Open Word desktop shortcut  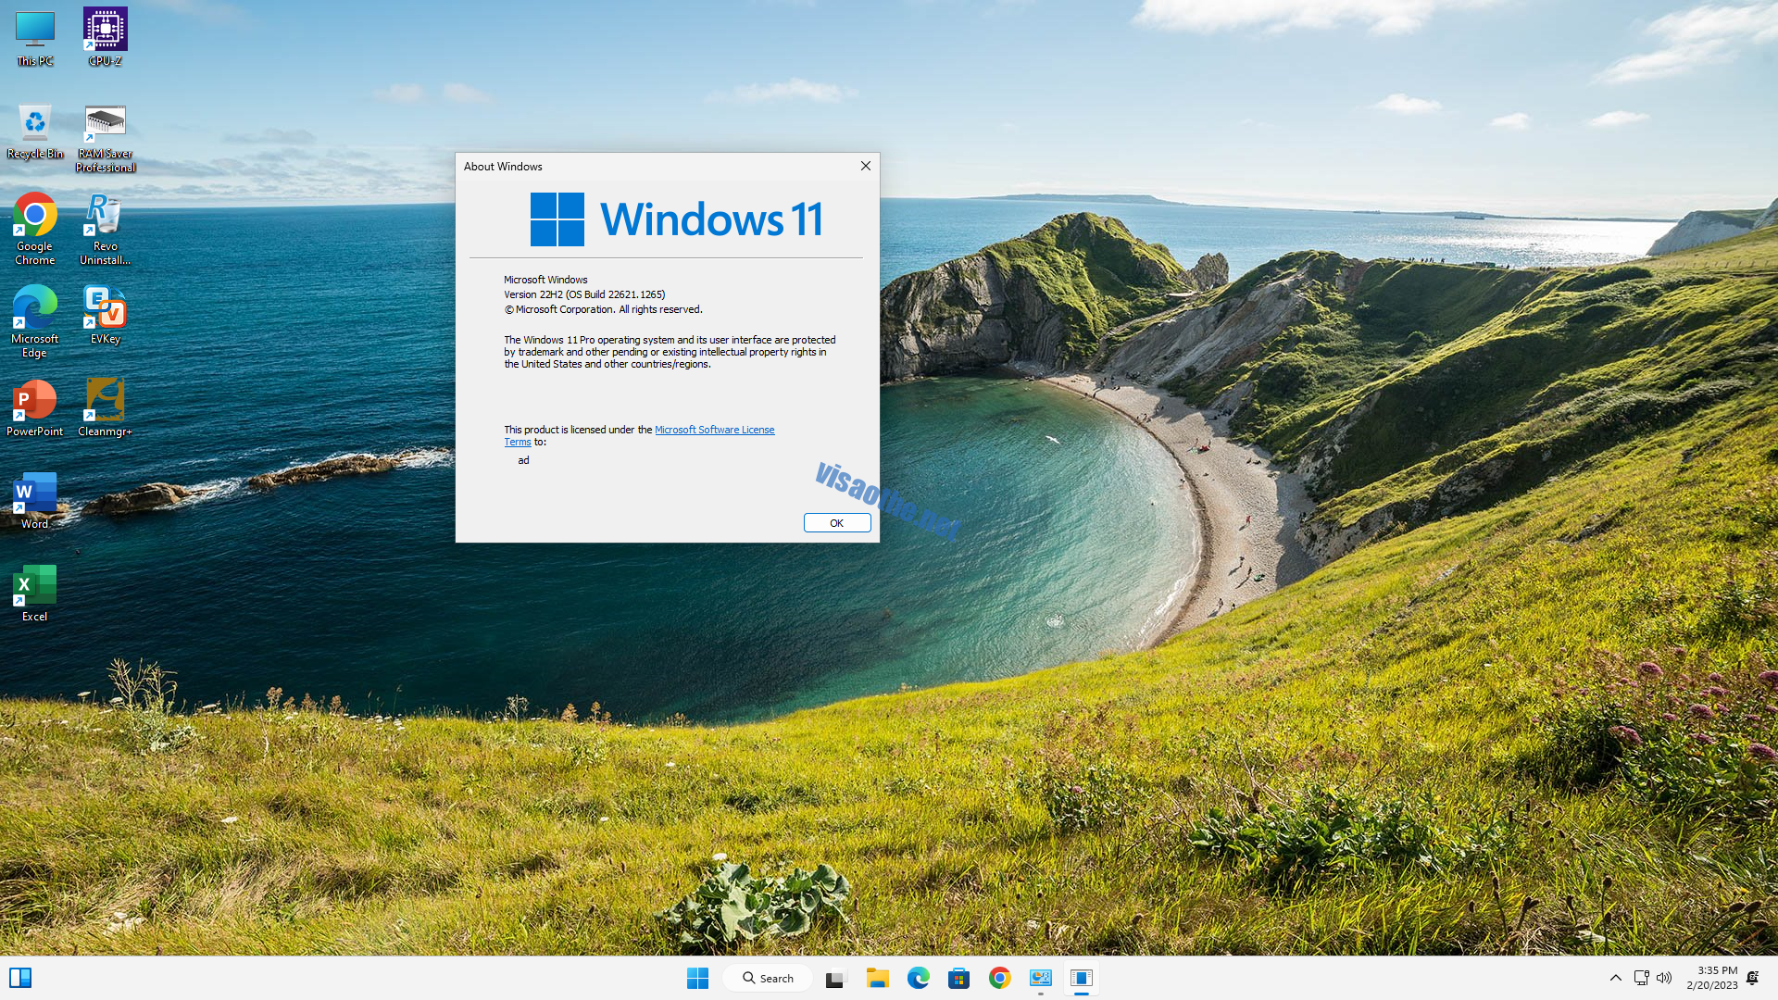pyautogui.click(x=35, y=501)
